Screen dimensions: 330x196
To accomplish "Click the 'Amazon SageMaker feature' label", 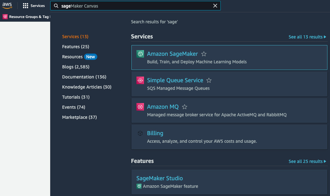I will pos(171,186).
